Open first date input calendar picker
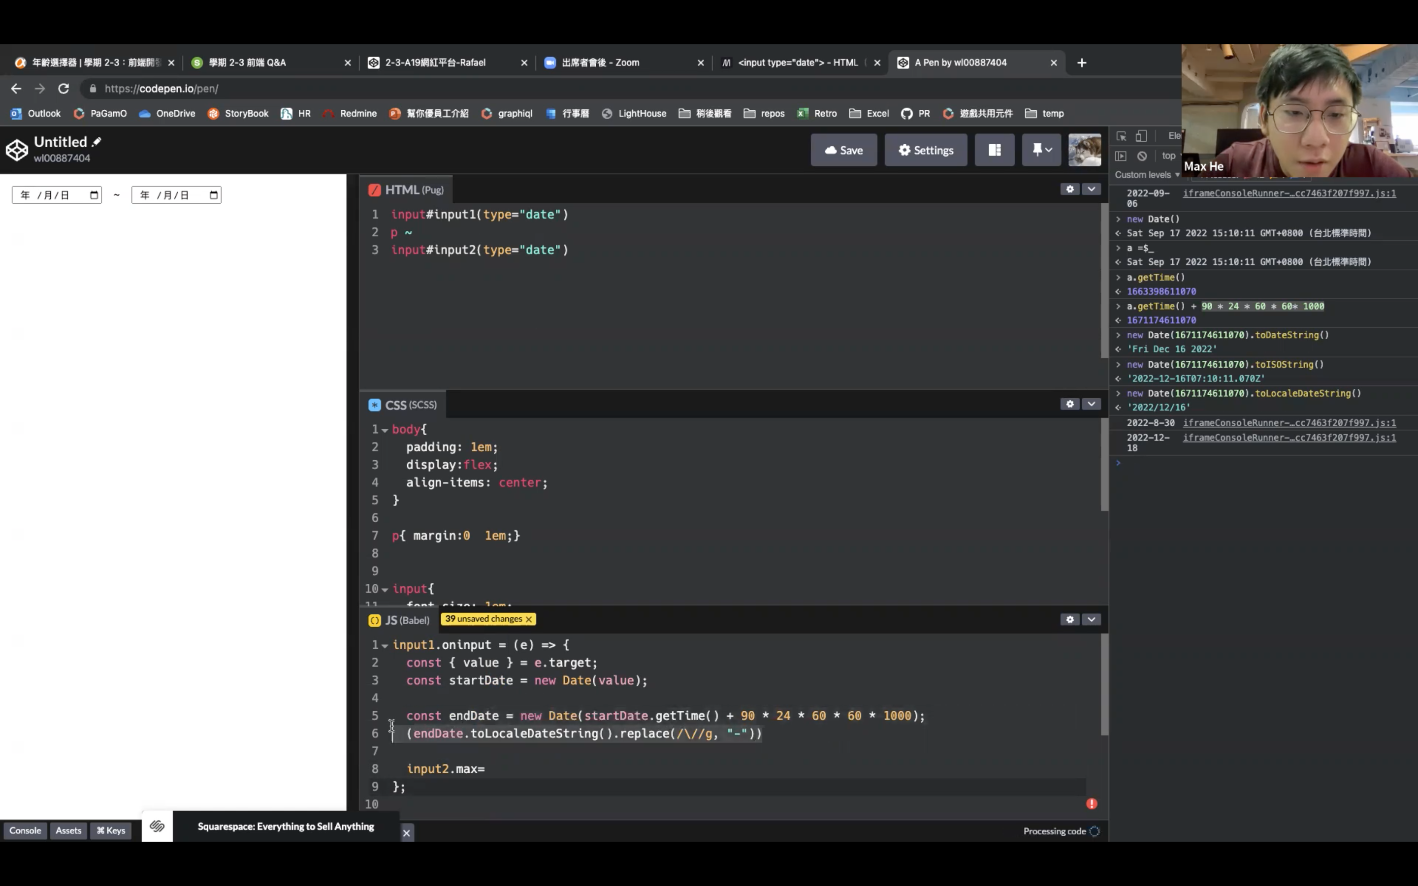Image resolution: width=1418 pixels, height=886 pixels. pos(94,195)
